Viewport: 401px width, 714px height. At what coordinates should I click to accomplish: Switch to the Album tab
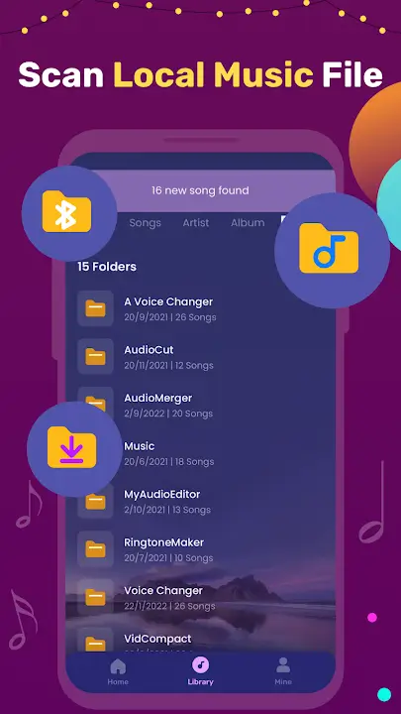pyautogui.click(x=248, y=223)
